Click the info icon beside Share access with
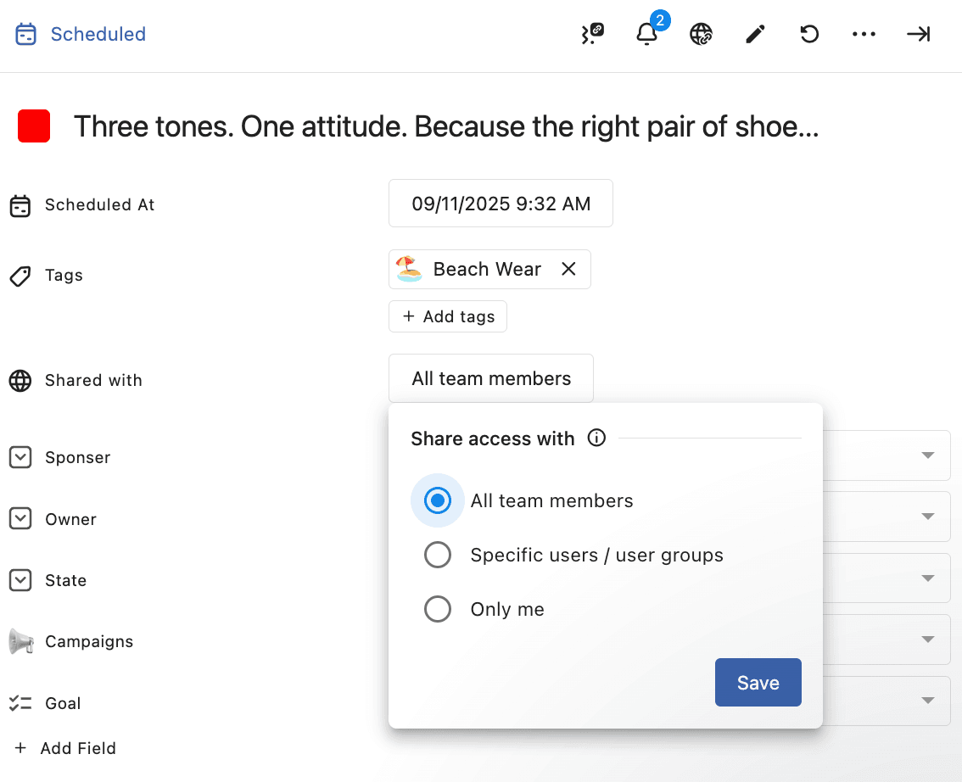Screen dimensions: 962x782 pos(597,438)
